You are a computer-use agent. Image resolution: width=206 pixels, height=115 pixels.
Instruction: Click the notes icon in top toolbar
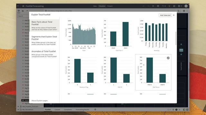[174, 6]
